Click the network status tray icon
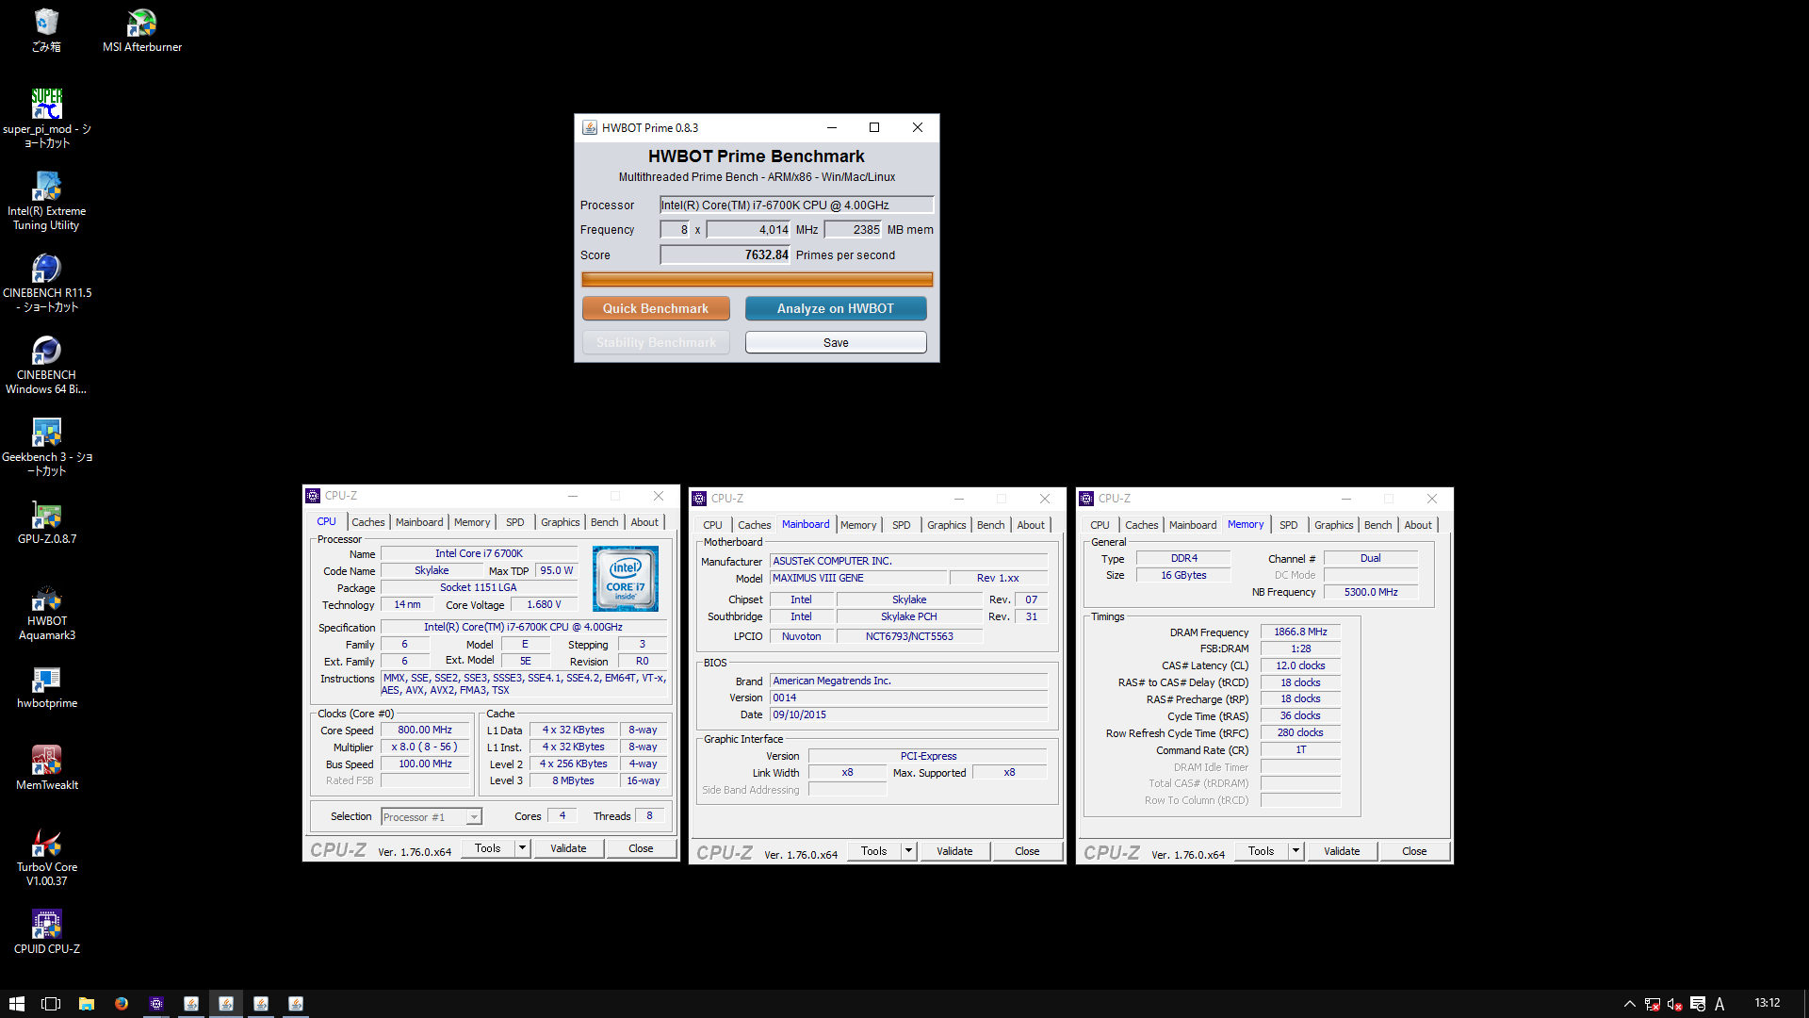This screenshot has width=1809, height=1018. pos(1652,1004)
